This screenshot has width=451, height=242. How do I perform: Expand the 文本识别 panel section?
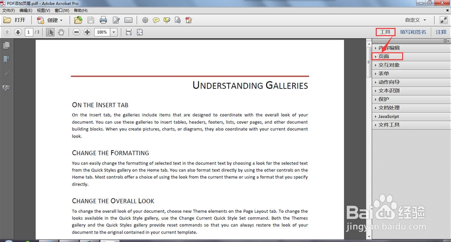point(411,90)
